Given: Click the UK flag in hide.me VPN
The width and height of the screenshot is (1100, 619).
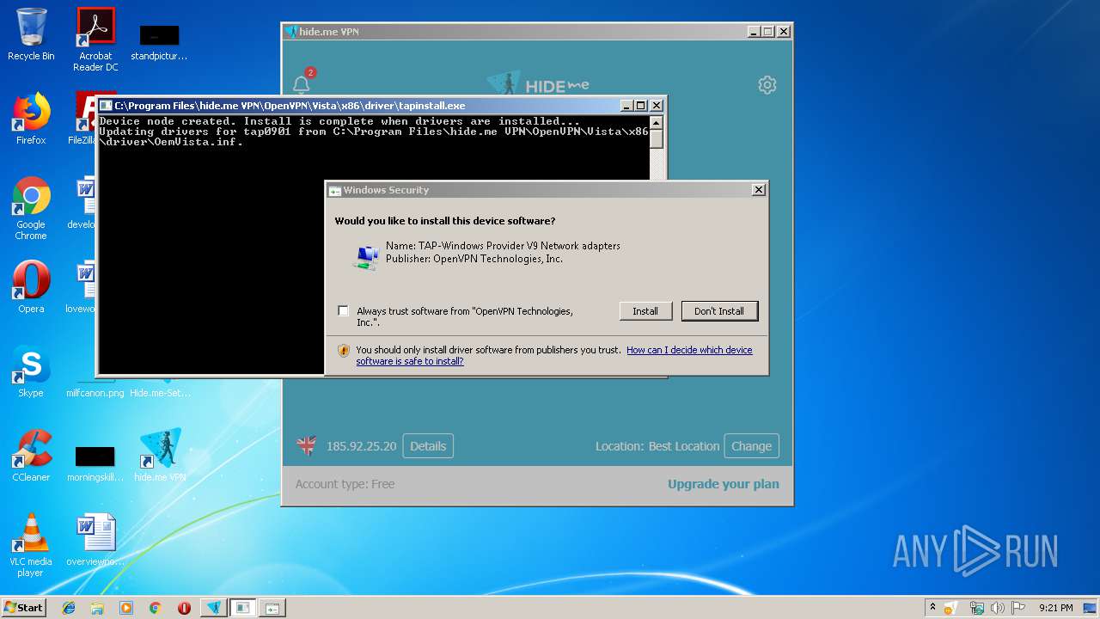Looking at the screenshot, I should pos(306,446).
